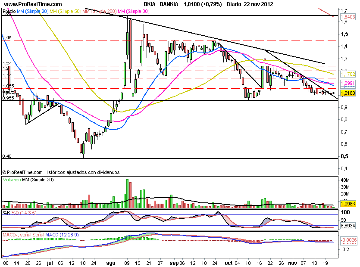Click the 0,6 price axis label

click(x=344, y=144)
